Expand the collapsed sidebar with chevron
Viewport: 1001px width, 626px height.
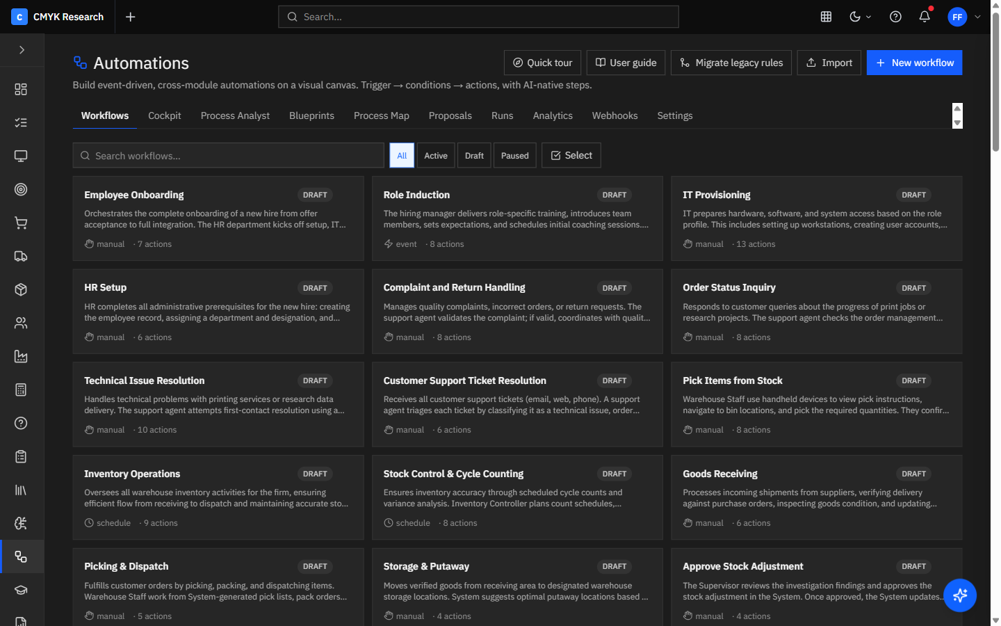(22, 50)
